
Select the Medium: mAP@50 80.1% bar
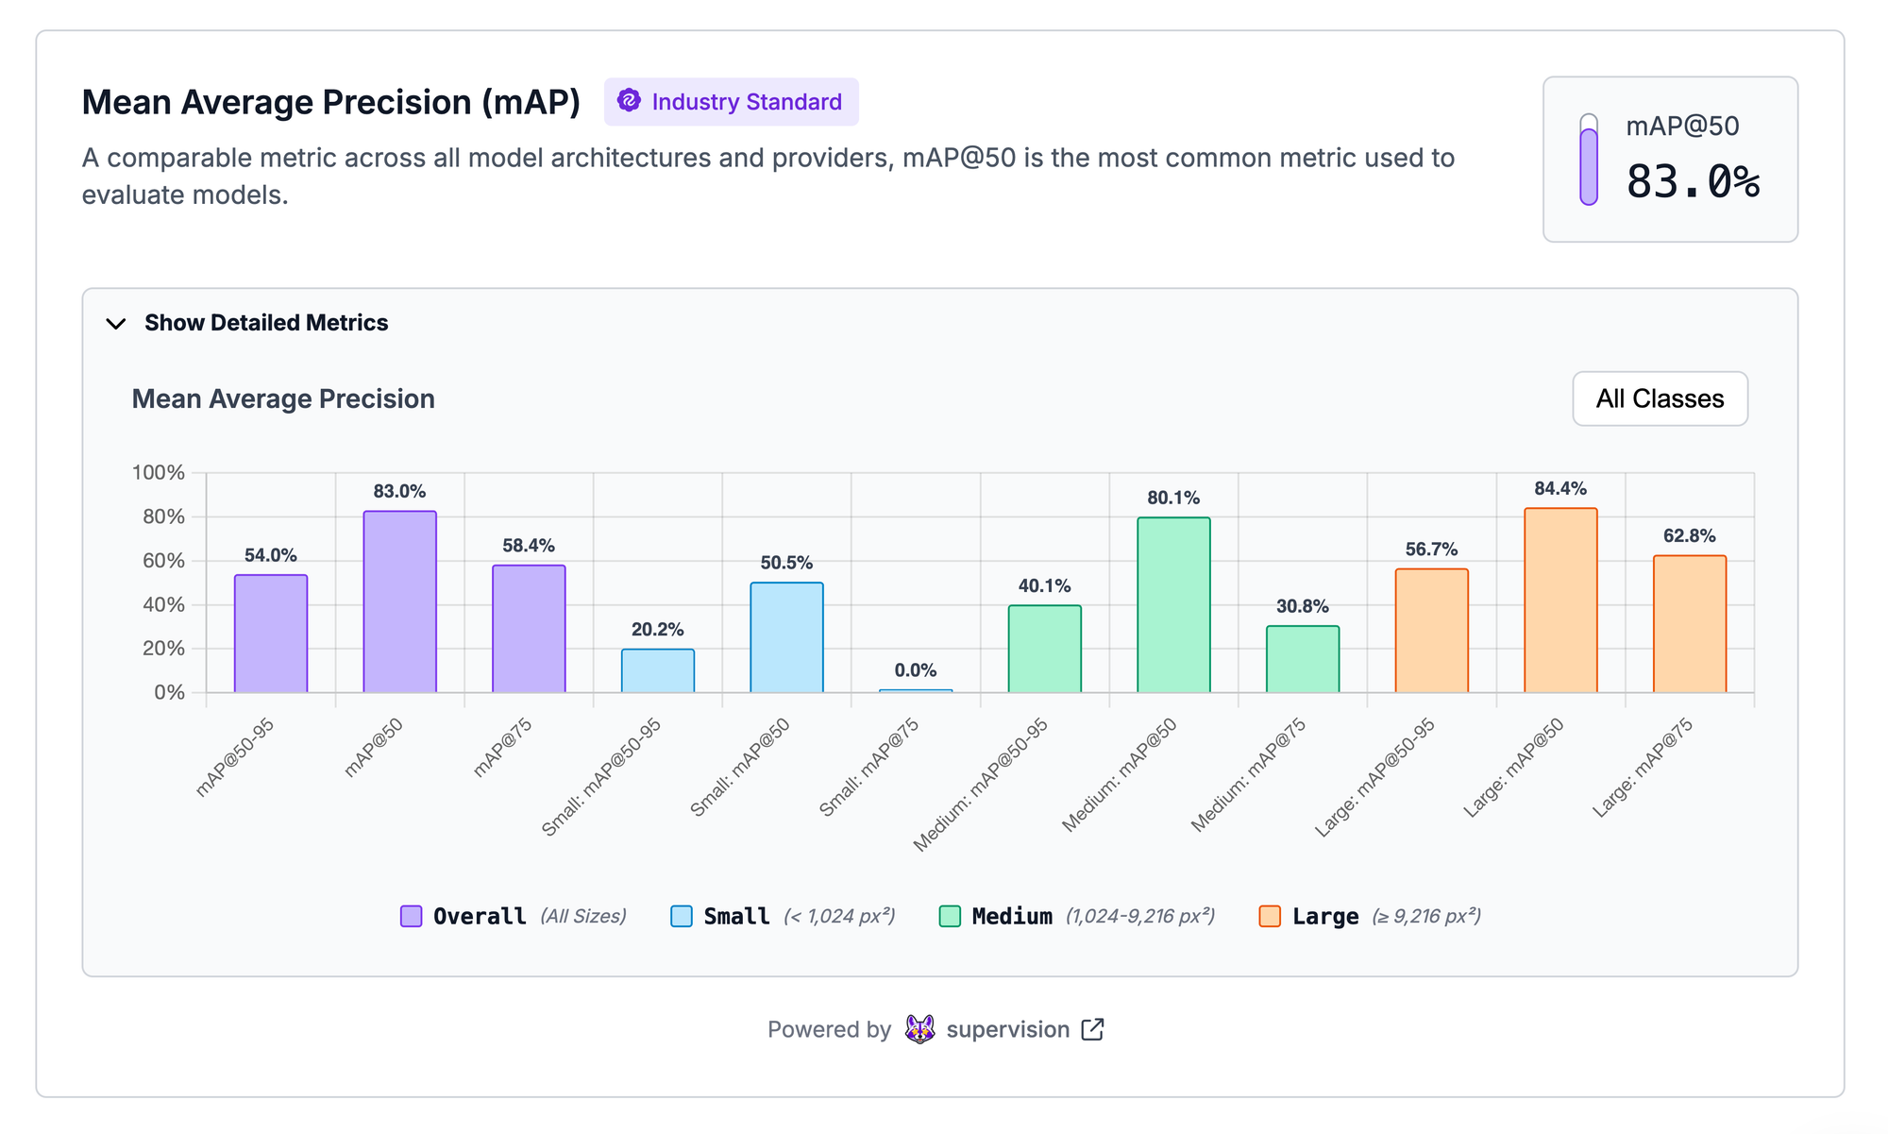1173,605
